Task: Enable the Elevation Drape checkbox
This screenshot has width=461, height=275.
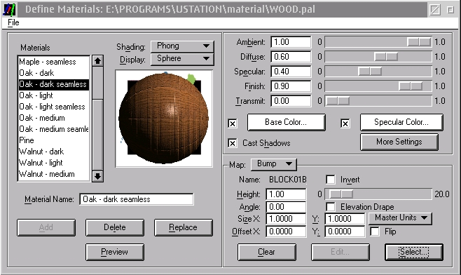Action: pyautogui.click(x=331, y=207)
